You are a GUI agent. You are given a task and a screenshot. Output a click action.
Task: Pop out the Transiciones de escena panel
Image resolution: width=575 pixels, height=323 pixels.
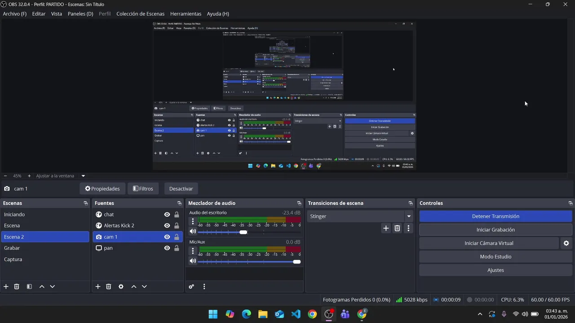coord(411,203)
